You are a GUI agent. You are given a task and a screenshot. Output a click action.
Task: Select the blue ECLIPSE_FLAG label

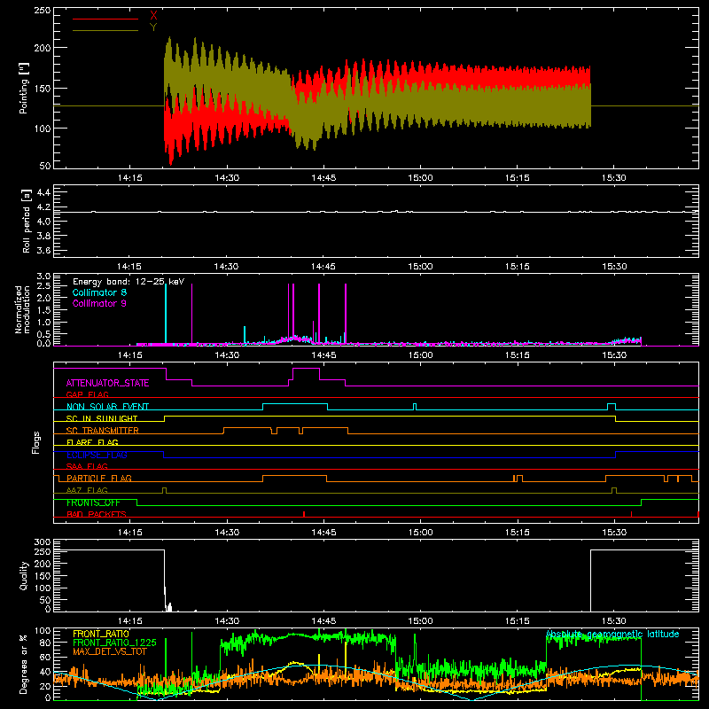pyautogui.click(x=97, y=455)
